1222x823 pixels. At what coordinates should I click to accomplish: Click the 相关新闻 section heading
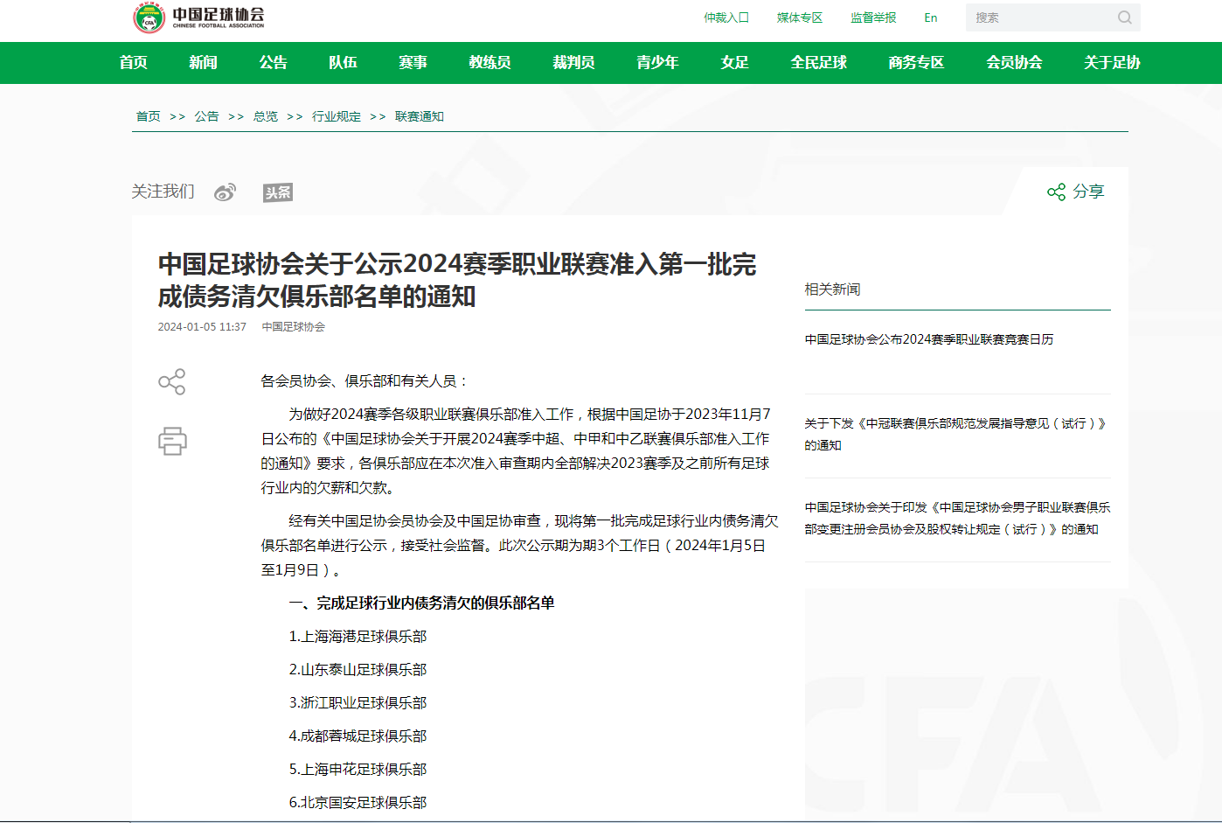coord(832,289)
